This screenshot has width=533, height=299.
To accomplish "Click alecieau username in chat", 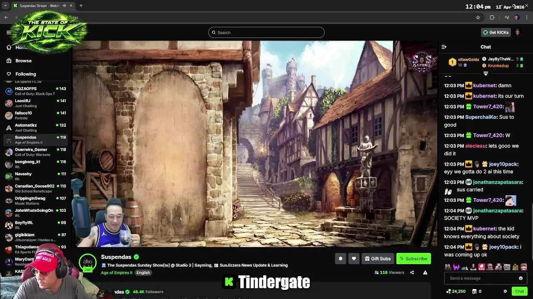I will tap(475, 146).
